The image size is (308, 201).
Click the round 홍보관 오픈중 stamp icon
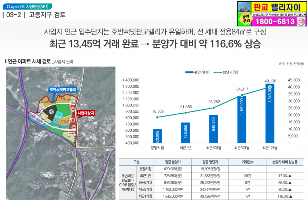(x=301, y=22)
